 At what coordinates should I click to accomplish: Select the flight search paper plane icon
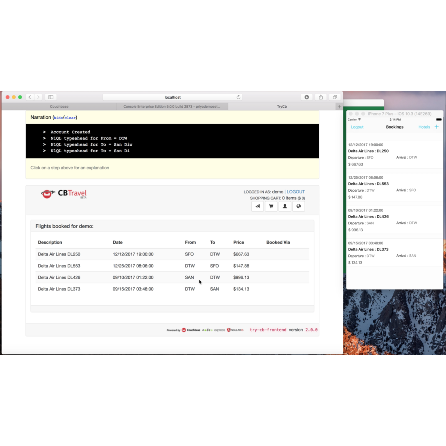[x=257, y=206]
